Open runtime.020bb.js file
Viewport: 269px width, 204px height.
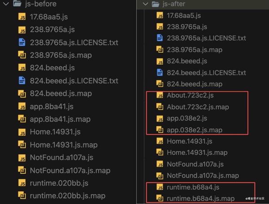(59, 183)
